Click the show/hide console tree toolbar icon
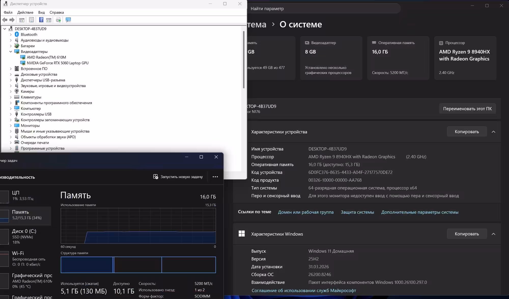Viewport: 509px width, 299px height. [x=22, y=20]
